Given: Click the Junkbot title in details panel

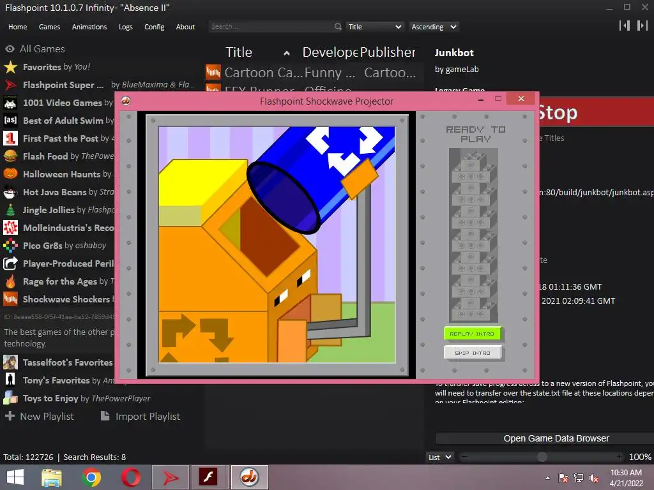Looking at the screenshot, I should (x=454, y=53).
